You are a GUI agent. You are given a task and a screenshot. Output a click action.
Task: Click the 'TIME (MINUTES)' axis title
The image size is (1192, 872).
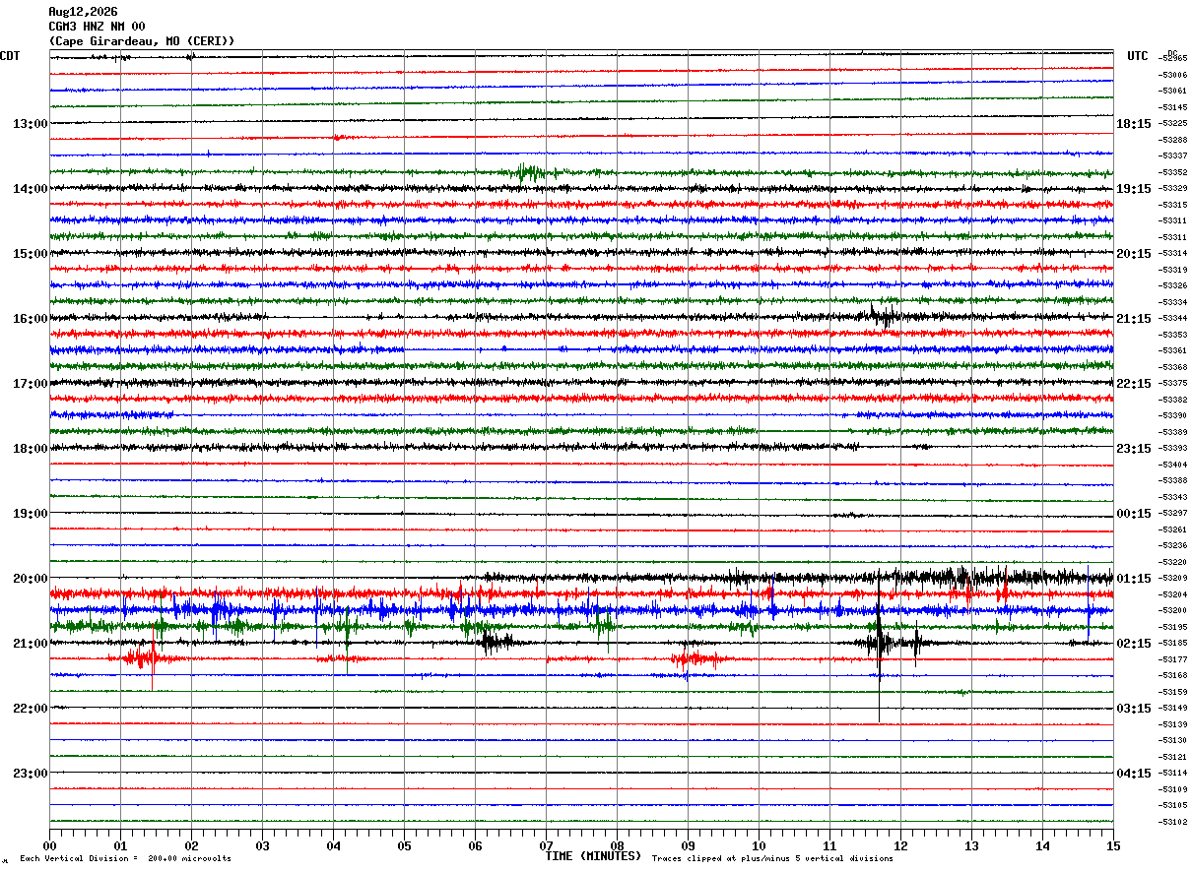[x=593, y=856]
